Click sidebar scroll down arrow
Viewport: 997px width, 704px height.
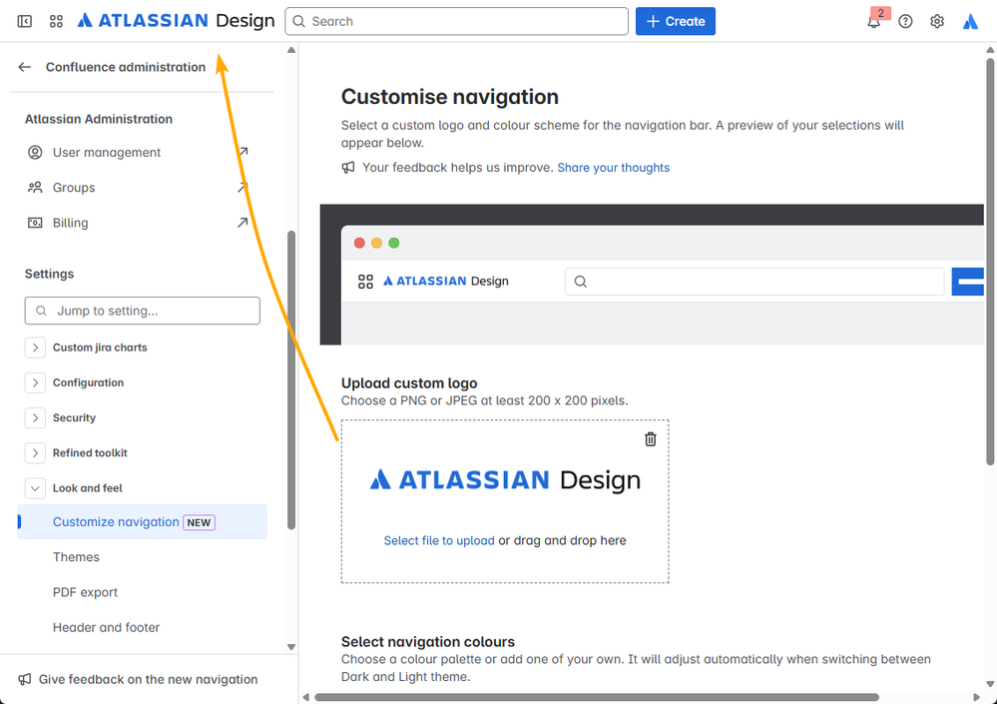click(x=291, y=647)
